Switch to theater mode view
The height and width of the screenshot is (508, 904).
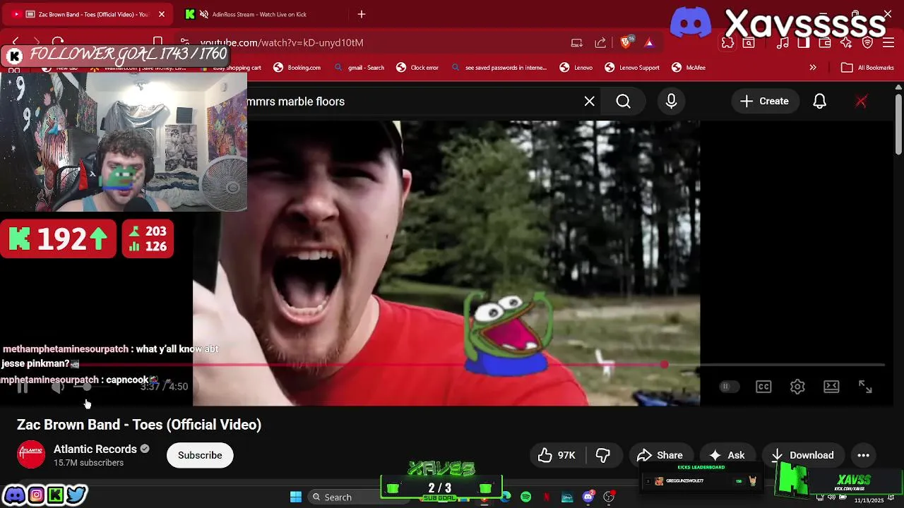(831, 387)
